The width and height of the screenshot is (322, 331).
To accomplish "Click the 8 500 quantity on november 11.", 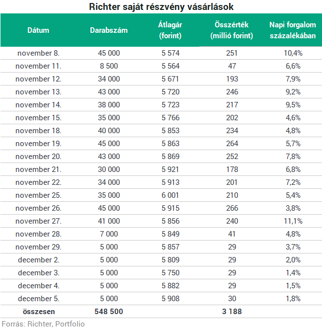I will coord(109,66).
